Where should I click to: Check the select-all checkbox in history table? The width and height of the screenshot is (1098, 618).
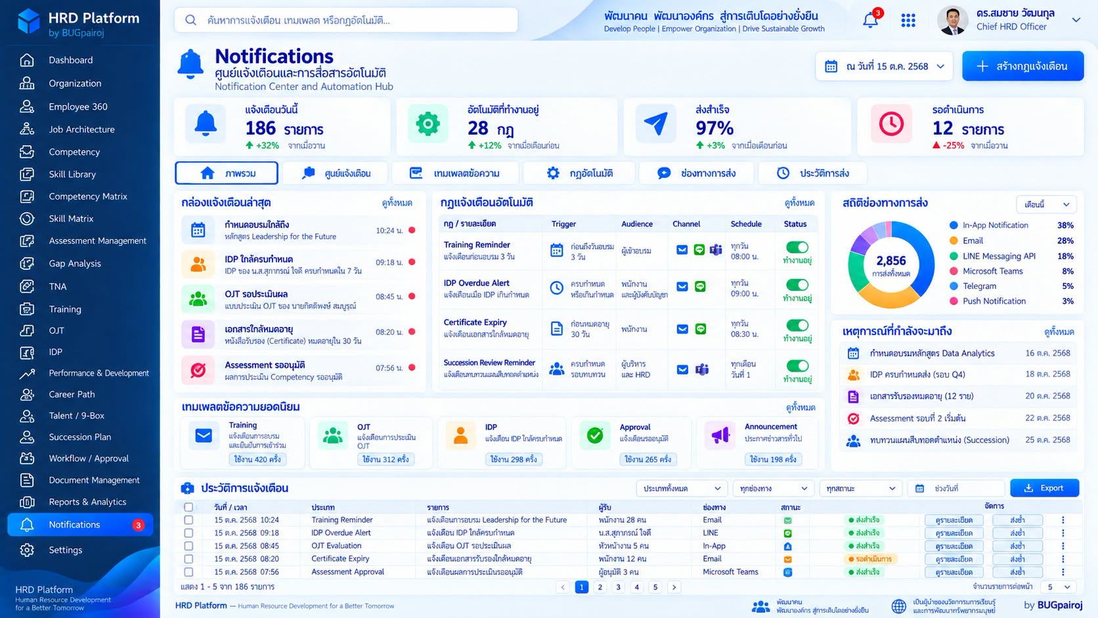click(x=188, y=507)
